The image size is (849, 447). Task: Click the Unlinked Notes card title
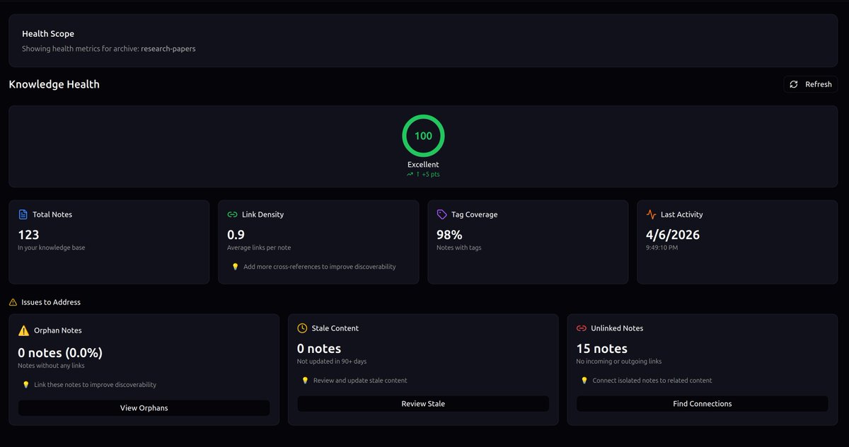point(618,328)
